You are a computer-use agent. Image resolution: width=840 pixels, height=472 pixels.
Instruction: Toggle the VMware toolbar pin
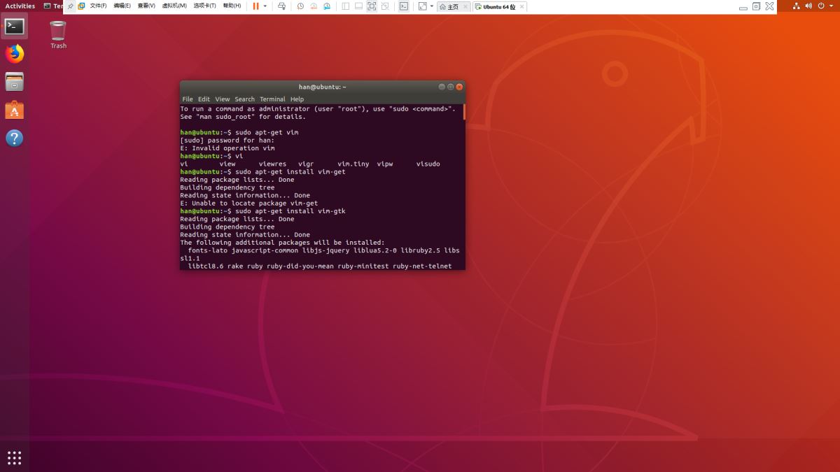[x=70, y=6]
